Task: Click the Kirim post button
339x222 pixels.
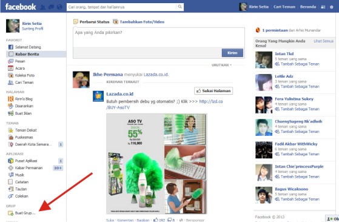Action: [232, 53]
